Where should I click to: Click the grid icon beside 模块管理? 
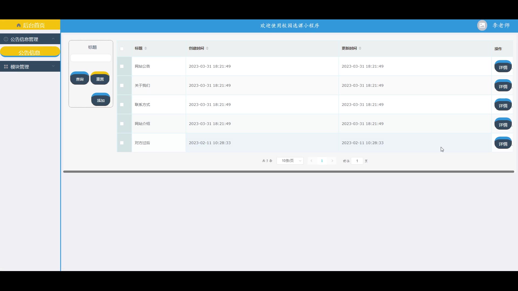coord(6,67)
